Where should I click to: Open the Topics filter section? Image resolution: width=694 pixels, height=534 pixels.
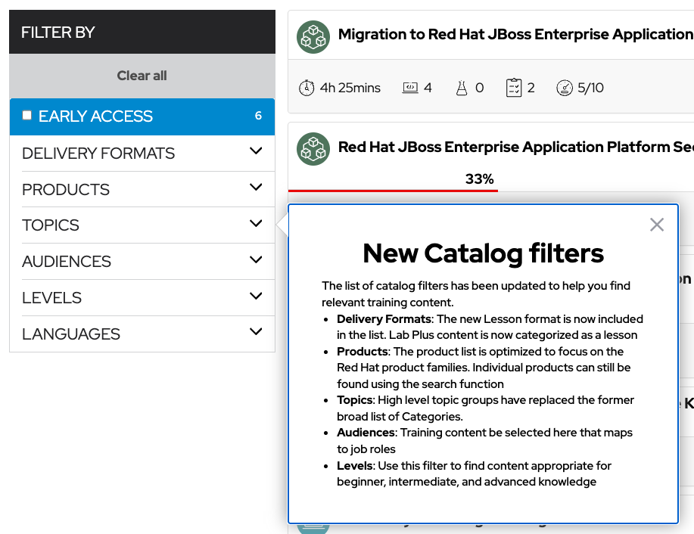pos(256,224)
